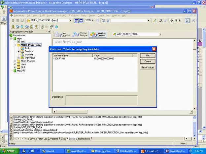The image size is (206, 154).
Task: Click the validate checkmark toolbar icon
Action: pyautogui.click(x=165, y=20)
